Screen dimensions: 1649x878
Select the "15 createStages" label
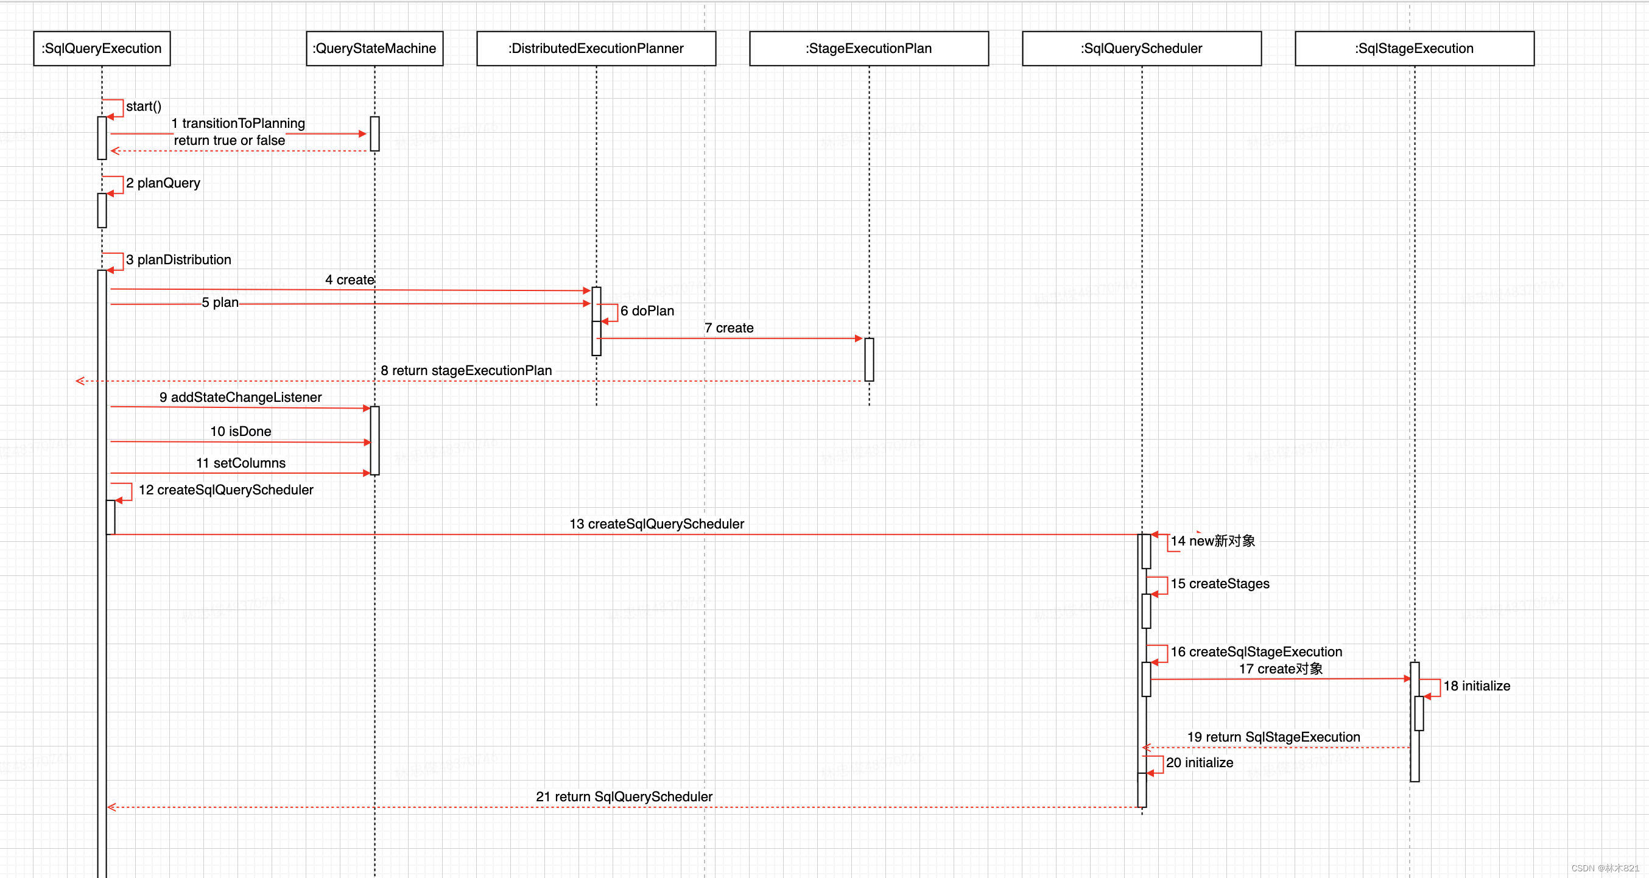[1220, 584]
